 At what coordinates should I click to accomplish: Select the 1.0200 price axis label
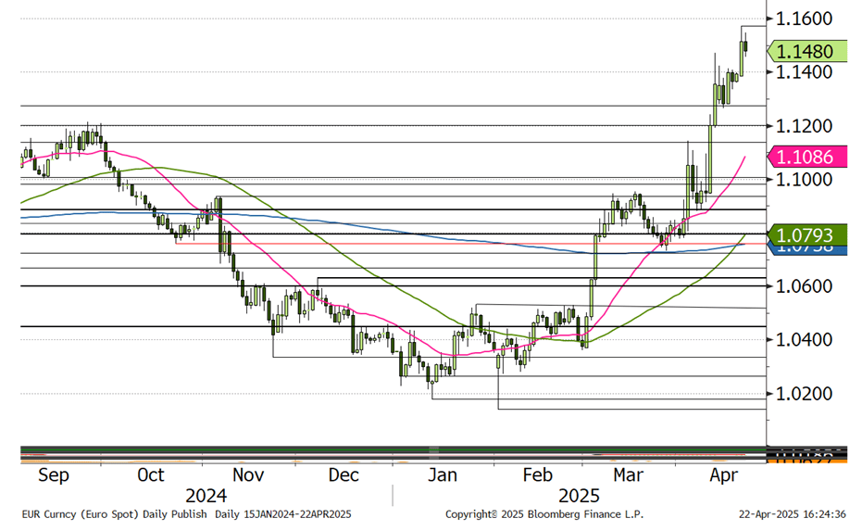click(806, 394)
